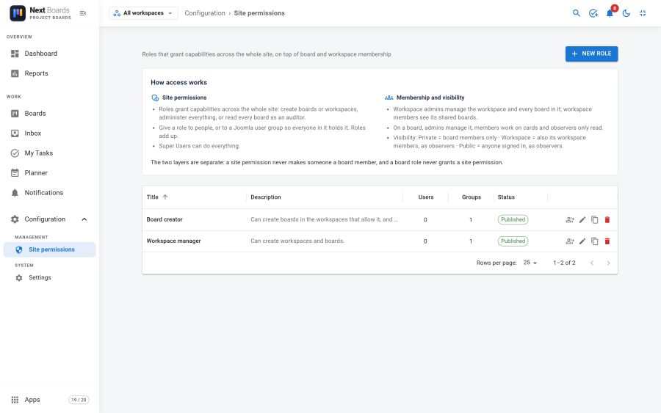Open Planner from the sidebar
The height and width of the screenshot is (413, 661).
click(x=50, y=172)
